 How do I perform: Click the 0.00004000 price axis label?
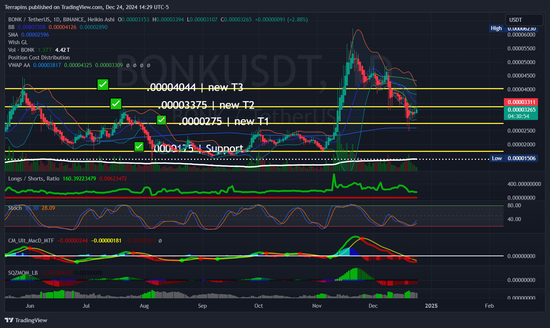point(521,90)
